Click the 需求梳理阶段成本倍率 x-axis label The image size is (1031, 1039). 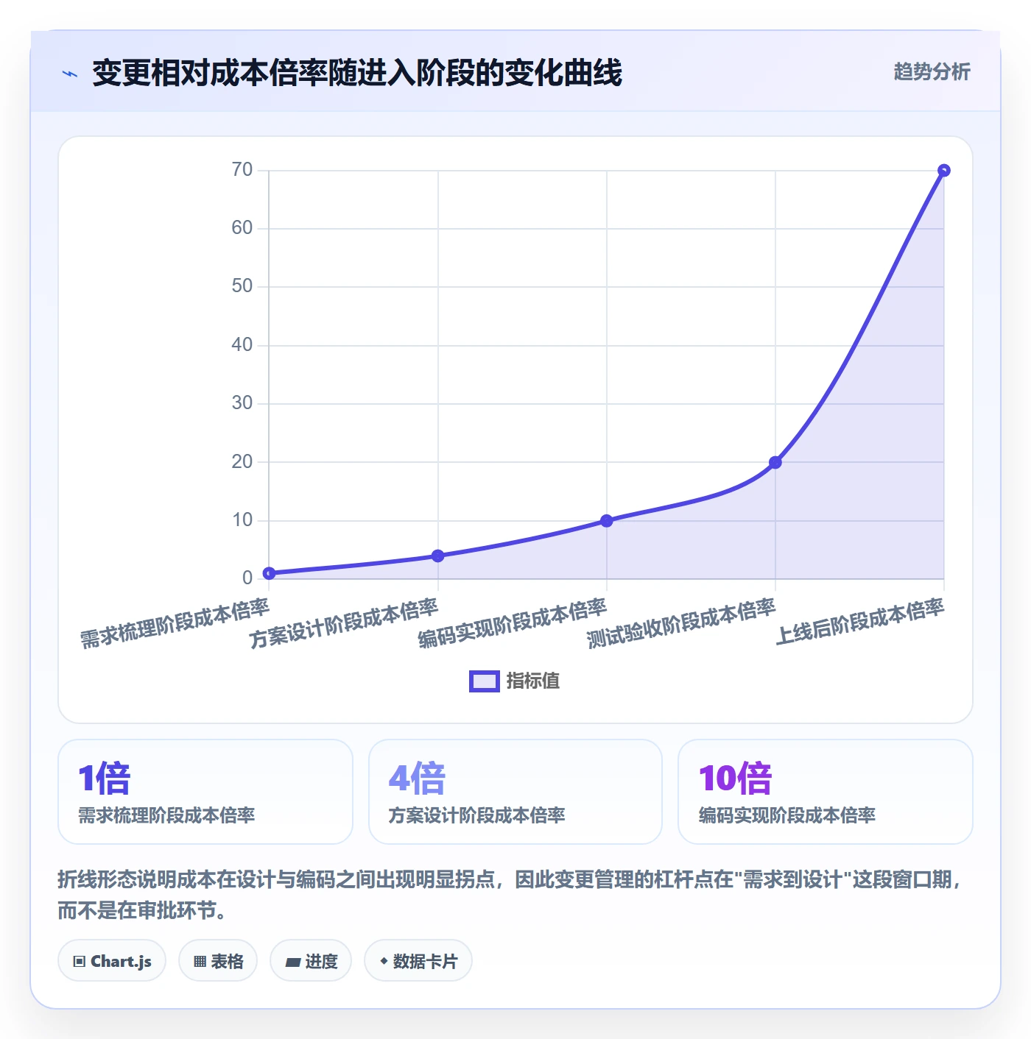[x=175, y=623]
